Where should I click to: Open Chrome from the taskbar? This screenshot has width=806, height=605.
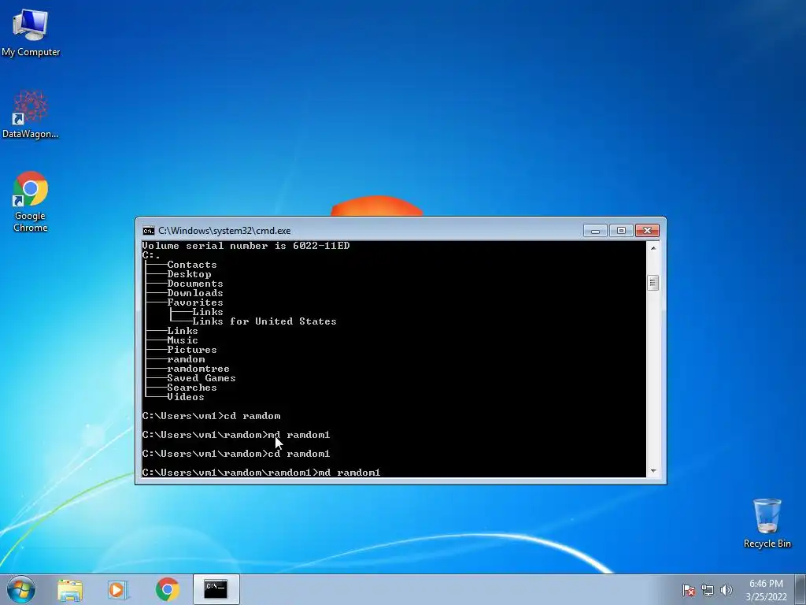(x=167, y=589)
